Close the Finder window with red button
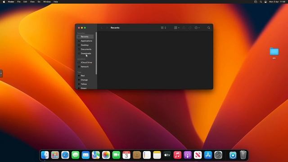The width and height of the screenshot is (288, 162). pyautogui.click(x=79, y=28)
